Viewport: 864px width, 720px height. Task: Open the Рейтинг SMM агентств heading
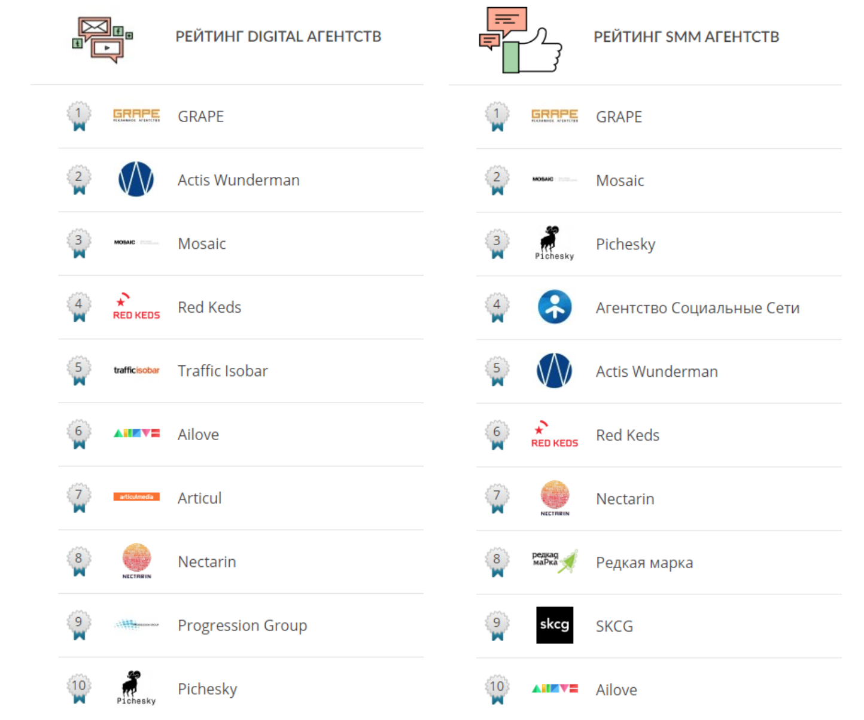[x=686, y=37]
